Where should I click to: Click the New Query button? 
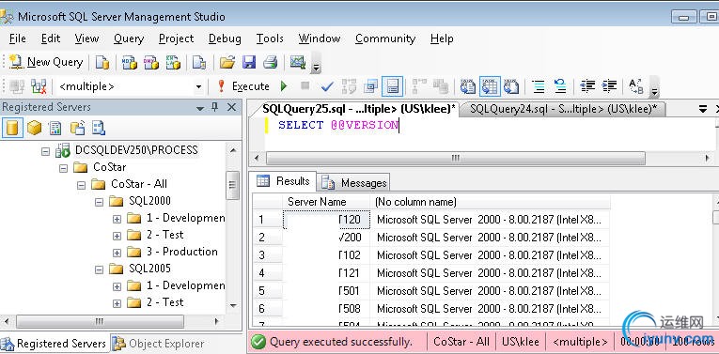(46, 62)
